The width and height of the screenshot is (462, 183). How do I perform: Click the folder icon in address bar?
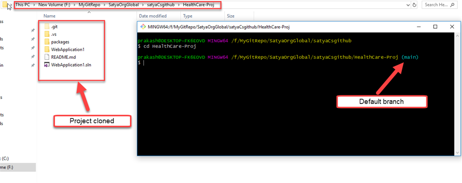pyautogui.click(x=5, y=5)
